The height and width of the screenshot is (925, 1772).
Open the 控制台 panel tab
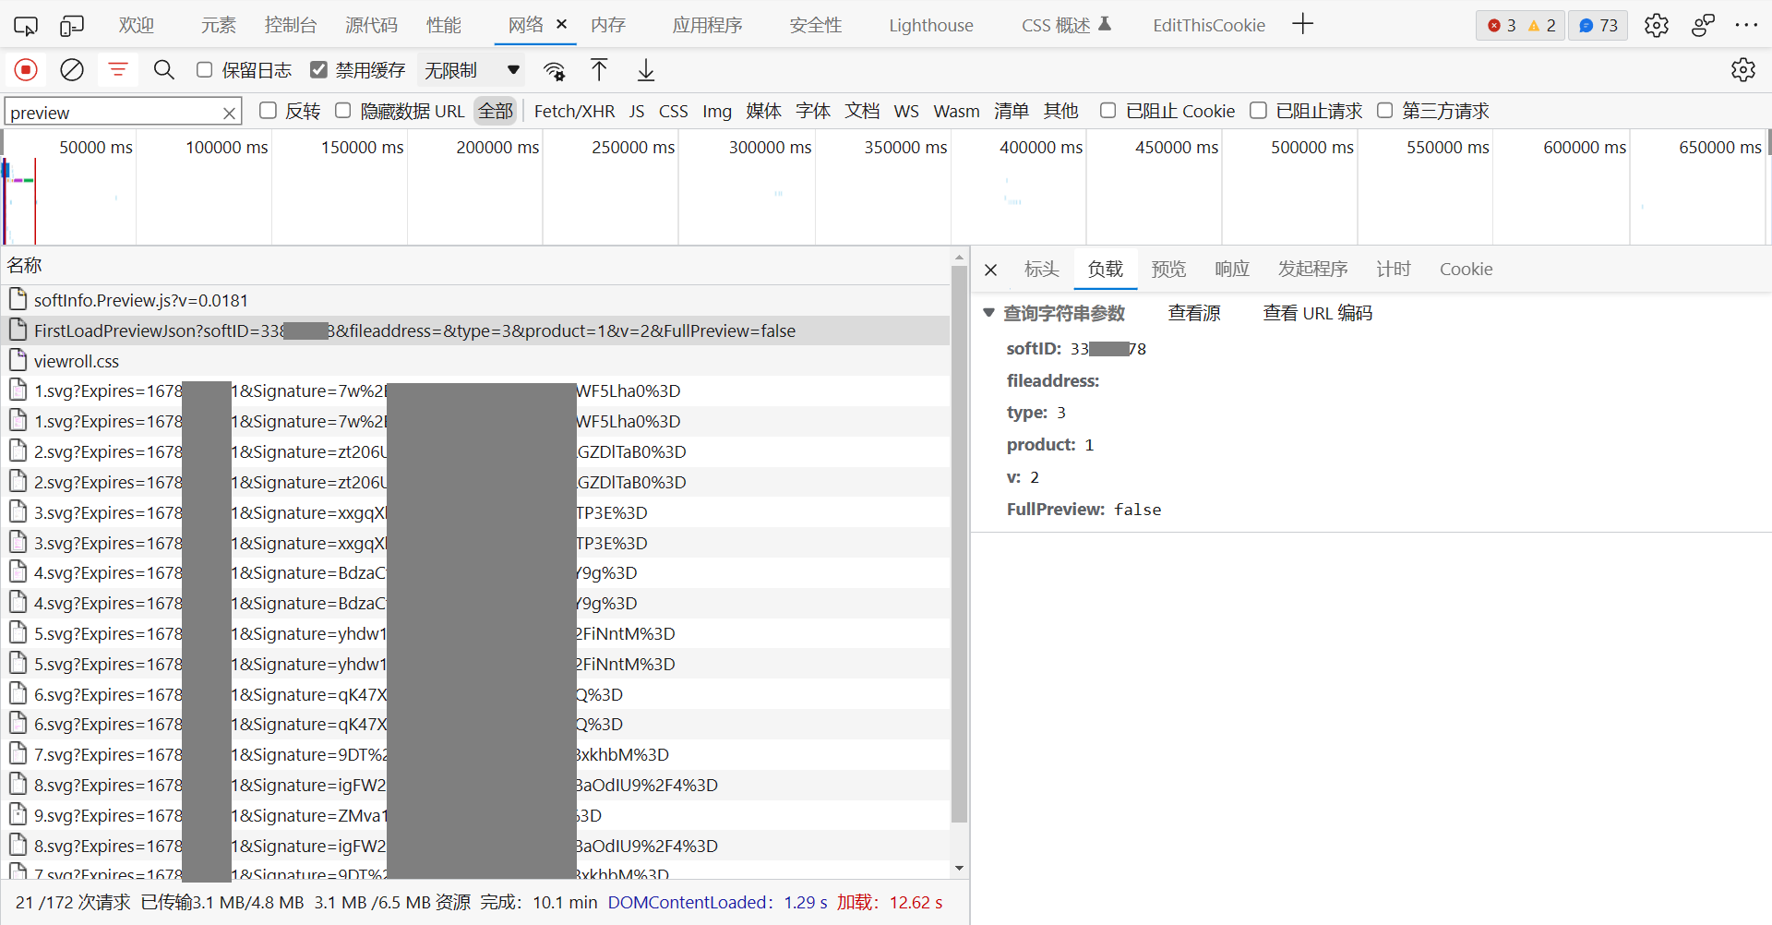[x=290, y=25]
